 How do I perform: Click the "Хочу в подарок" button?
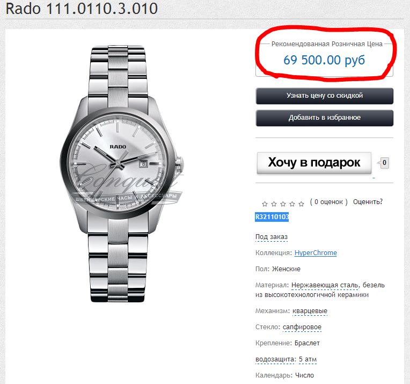tap(314, 163)
